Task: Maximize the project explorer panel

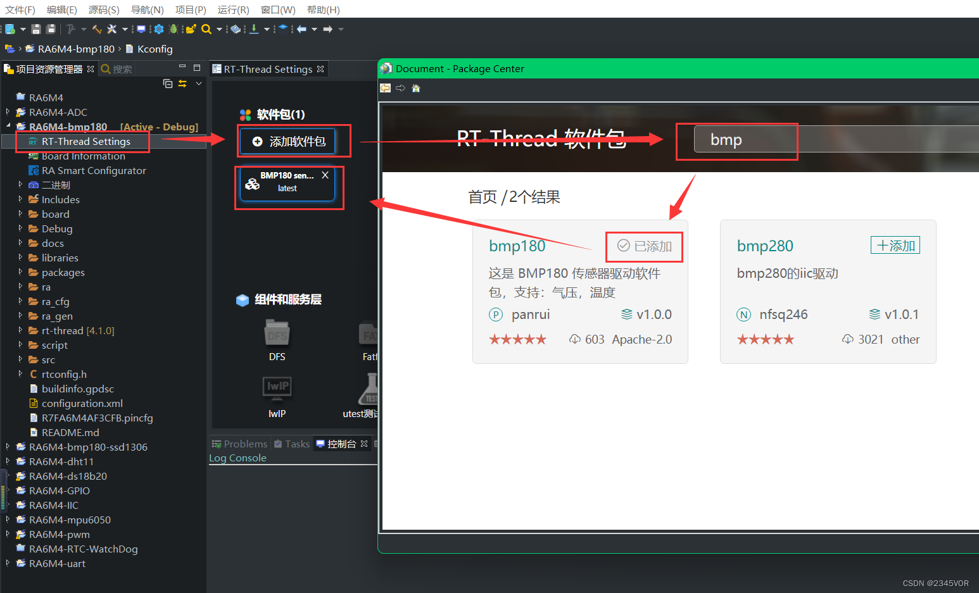Action: pyautogui.click(x=197, y=68)
